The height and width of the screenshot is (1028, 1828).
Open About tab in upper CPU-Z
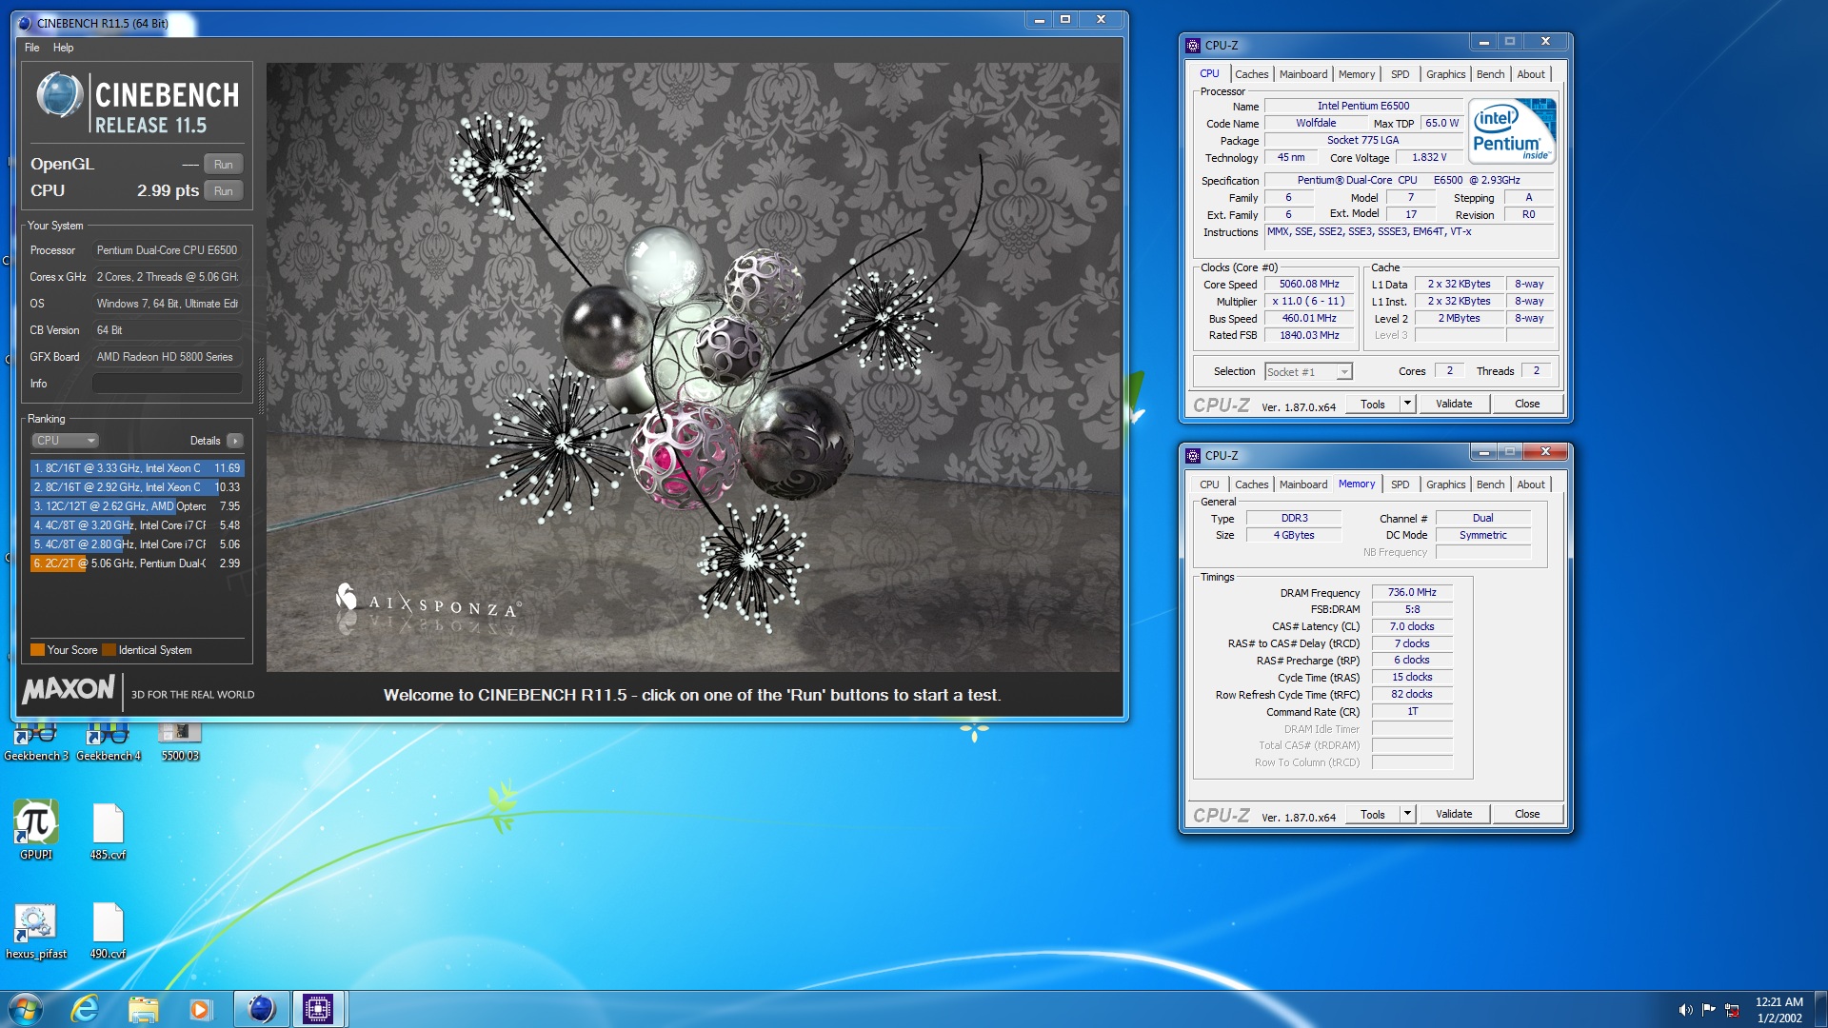1531,74
